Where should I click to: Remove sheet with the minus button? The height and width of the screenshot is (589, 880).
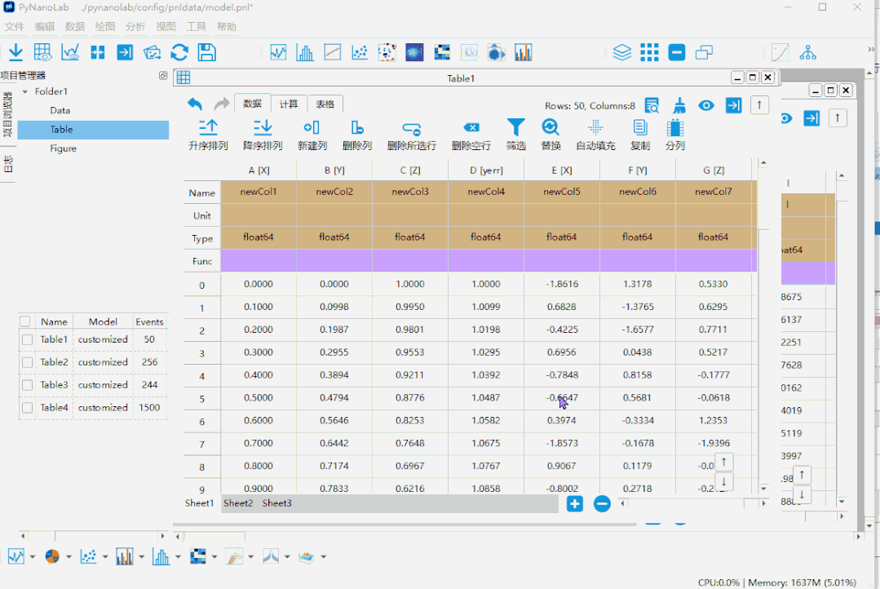(x=602, y=503)
